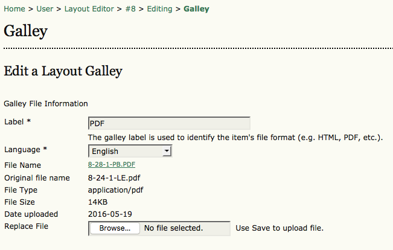The height and width of the screenshot is (250, 393).
Task: Click the 'Label *' field label
Action: pyautogui.click(x=17, y=122)
